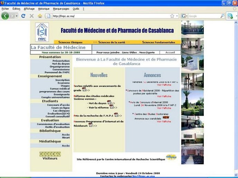Open Personnel de FMPC link

(57, 72)
